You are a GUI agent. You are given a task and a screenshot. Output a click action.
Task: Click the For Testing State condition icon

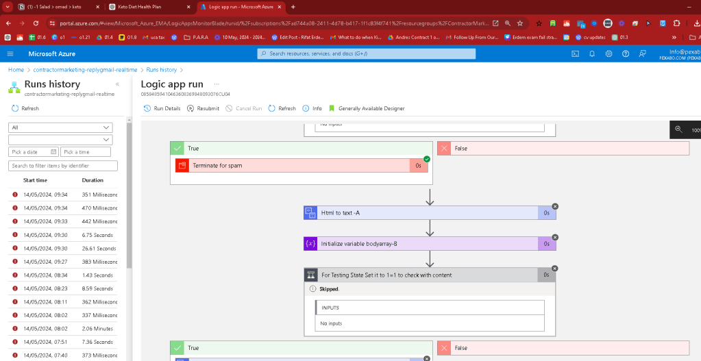coord(310,275)
